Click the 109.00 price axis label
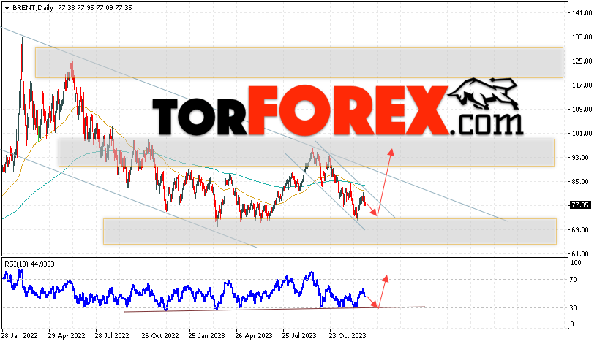597x344 pixels. [582, 110]
